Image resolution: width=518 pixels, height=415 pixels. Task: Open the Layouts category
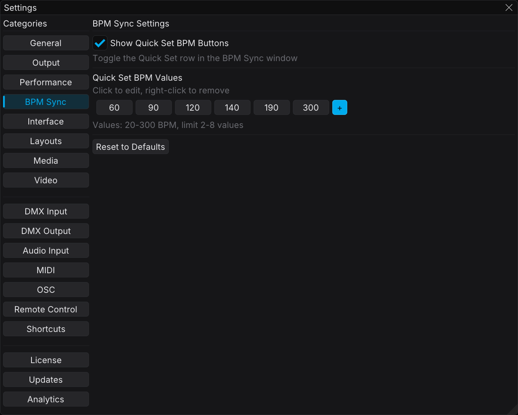[46, 141]
